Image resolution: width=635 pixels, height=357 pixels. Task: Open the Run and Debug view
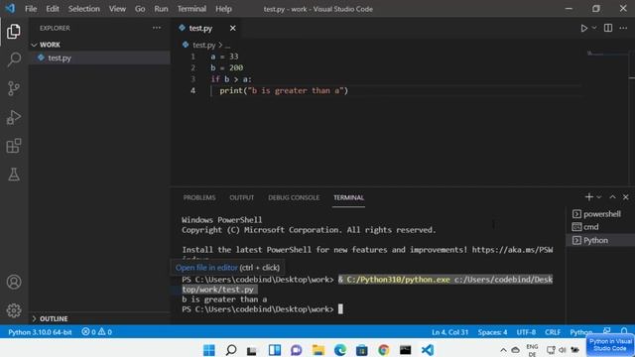point(14,117)
